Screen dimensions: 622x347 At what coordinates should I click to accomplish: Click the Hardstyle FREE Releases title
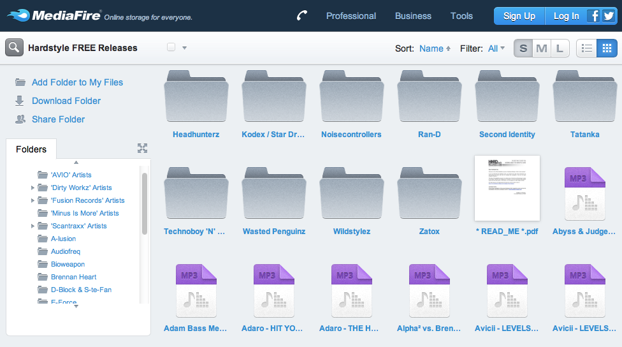82,48
